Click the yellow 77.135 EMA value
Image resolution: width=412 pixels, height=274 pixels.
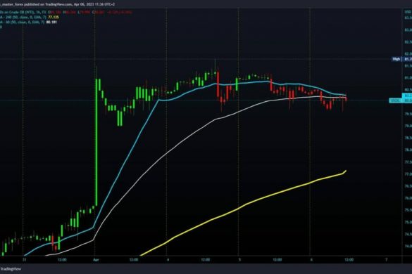tap(54, 17)
